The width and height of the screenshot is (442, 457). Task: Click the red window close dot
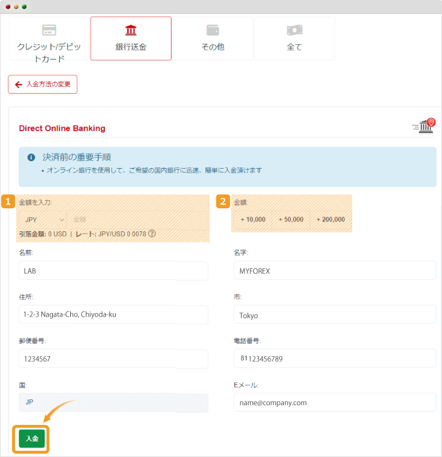pyautogui.click(x=8, y=7)
